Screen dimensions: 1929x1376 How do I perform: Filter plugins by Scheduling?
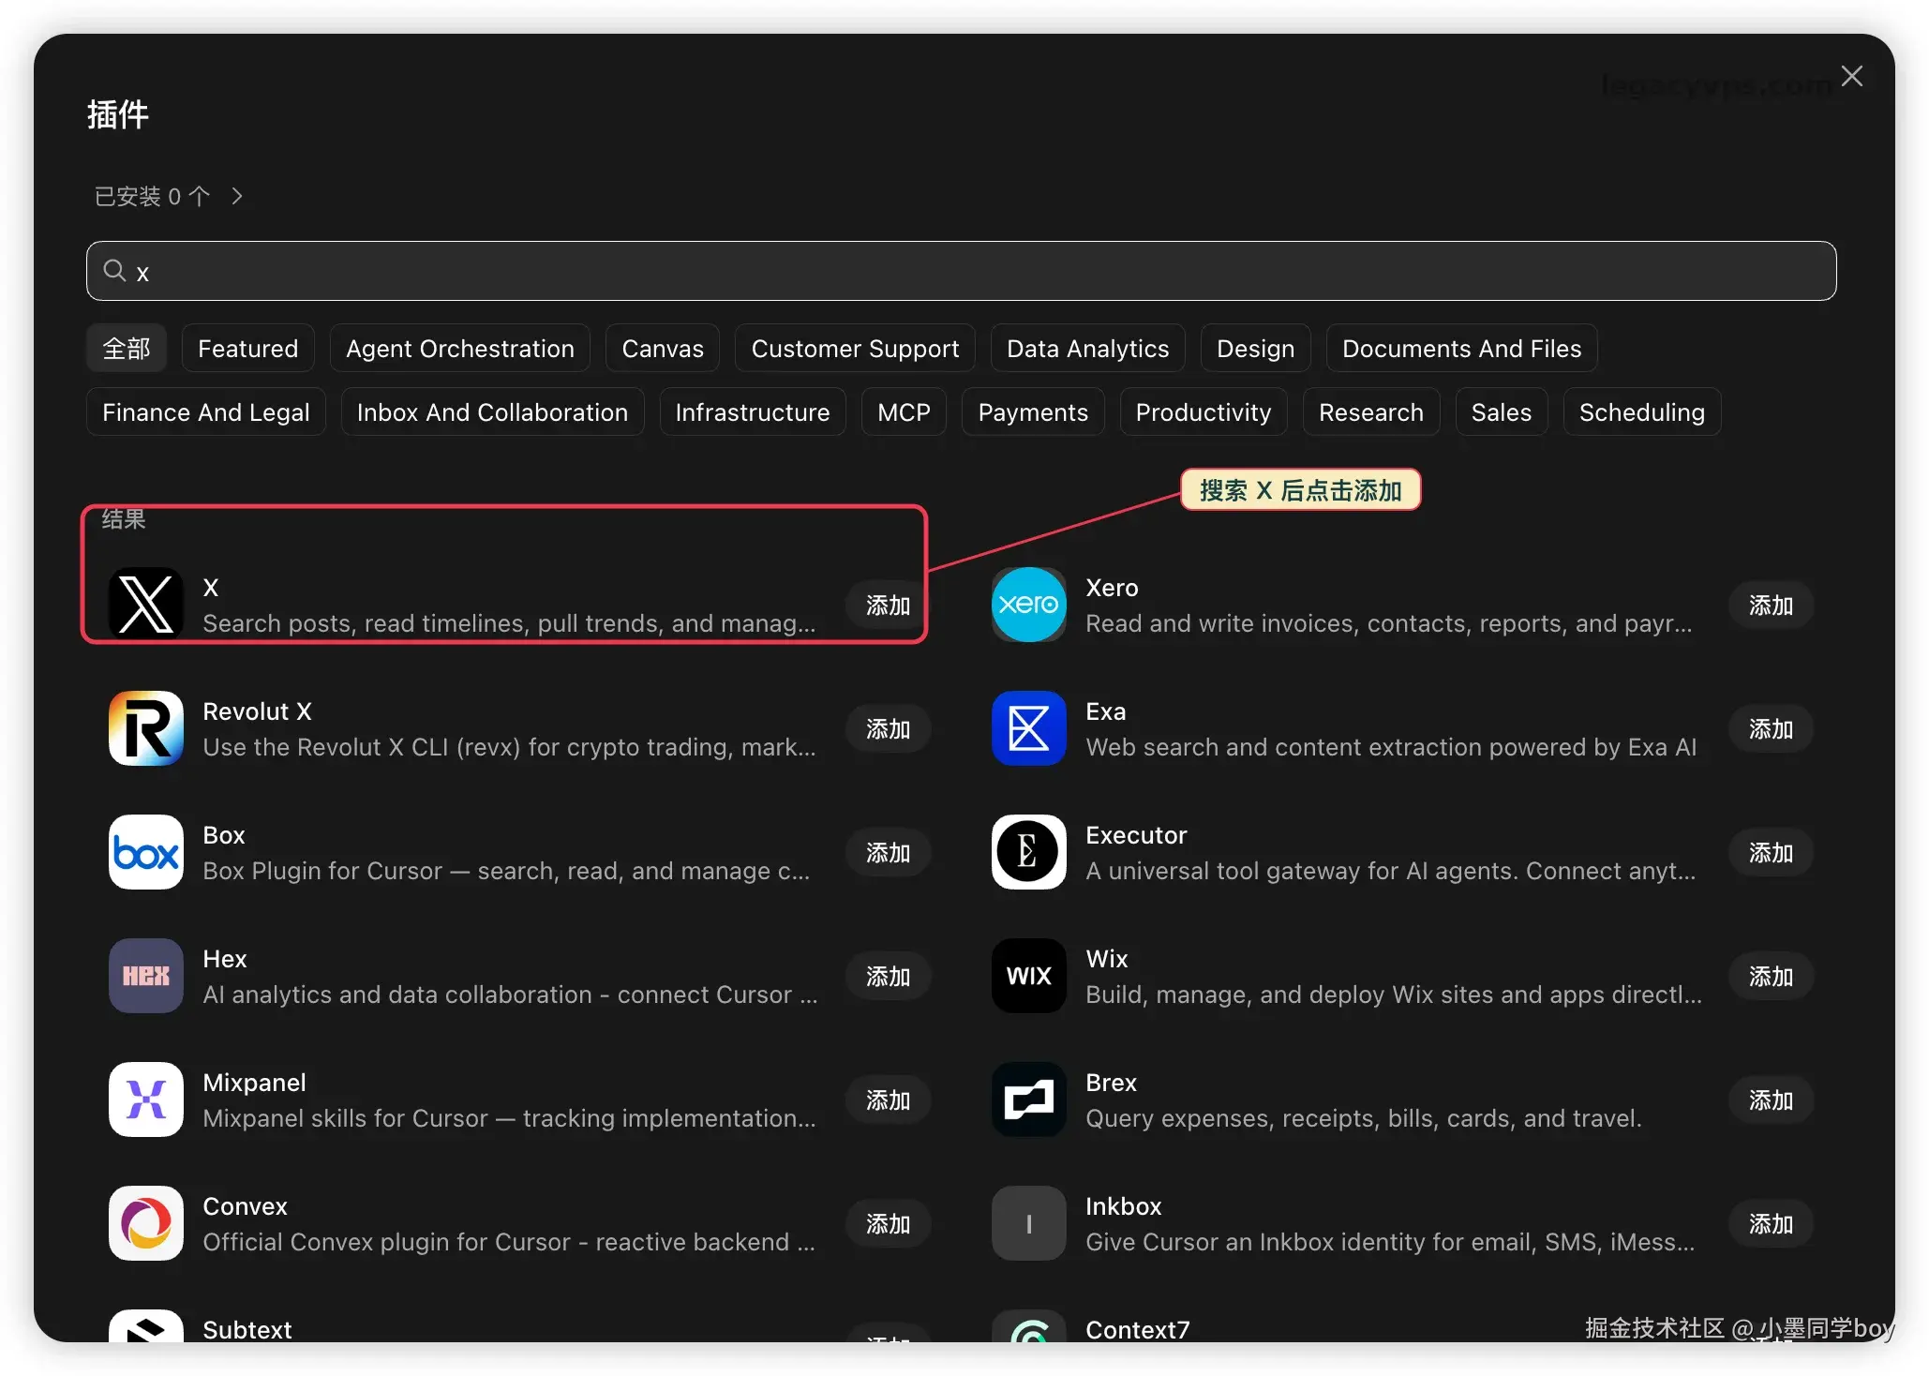click(1642, 412)
